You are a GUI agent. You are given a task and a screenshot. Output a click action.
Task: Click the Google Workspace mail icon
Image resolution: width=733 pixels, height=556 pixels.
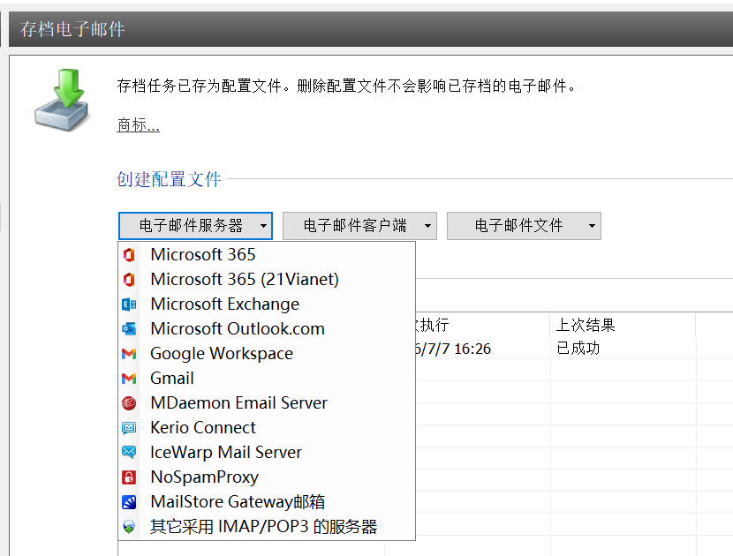click(x=129, y=354)
